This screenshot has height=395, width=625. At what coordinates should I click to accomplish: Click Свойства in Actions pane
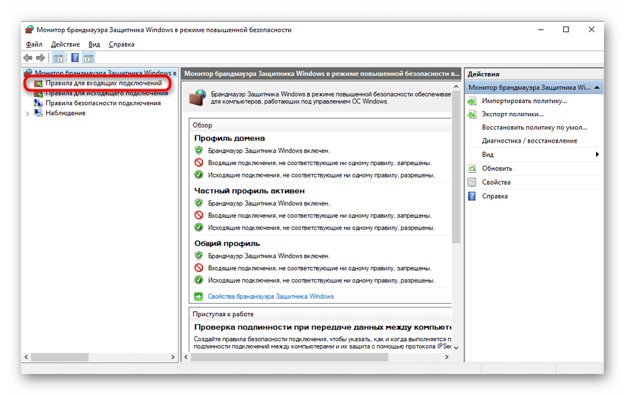[x=496, y=182]
